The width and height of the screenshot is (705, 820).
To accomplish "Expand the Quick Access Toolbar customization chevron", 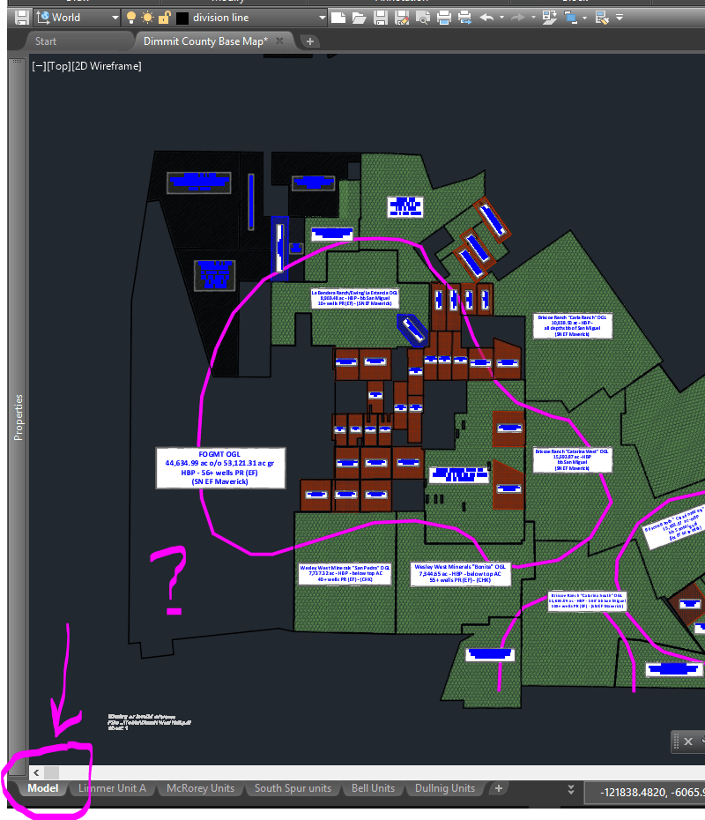I will click(x=620, y=17).
